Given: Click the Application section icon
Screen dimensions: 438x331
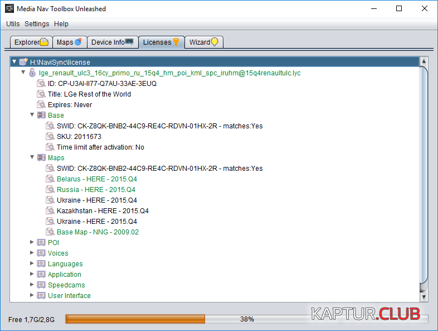Looking at the screenshot, I should click(41, 274).
